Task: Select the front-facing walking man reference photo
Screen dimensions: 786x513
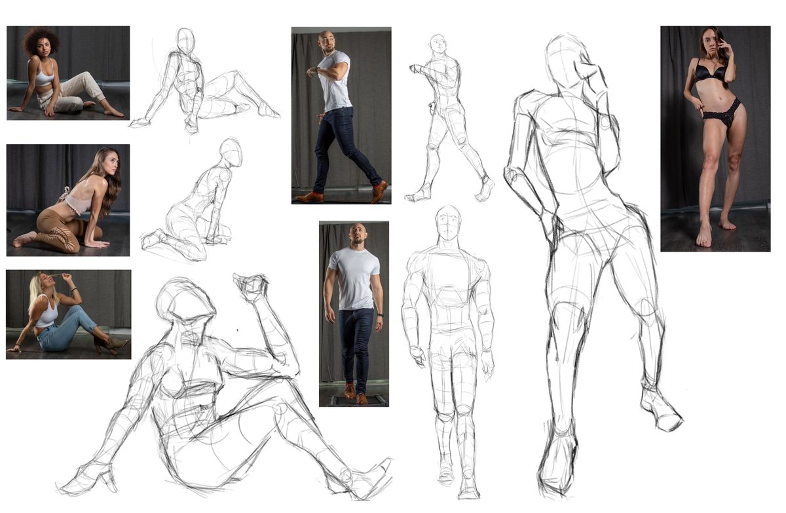Action: 354,314
